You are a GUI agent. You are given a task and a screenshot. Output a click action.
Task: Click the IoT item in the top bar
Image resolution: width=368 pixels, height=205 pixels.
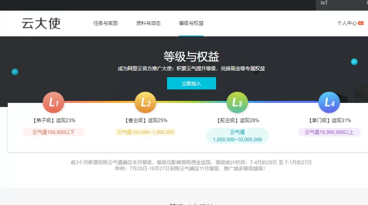point(324,3)
